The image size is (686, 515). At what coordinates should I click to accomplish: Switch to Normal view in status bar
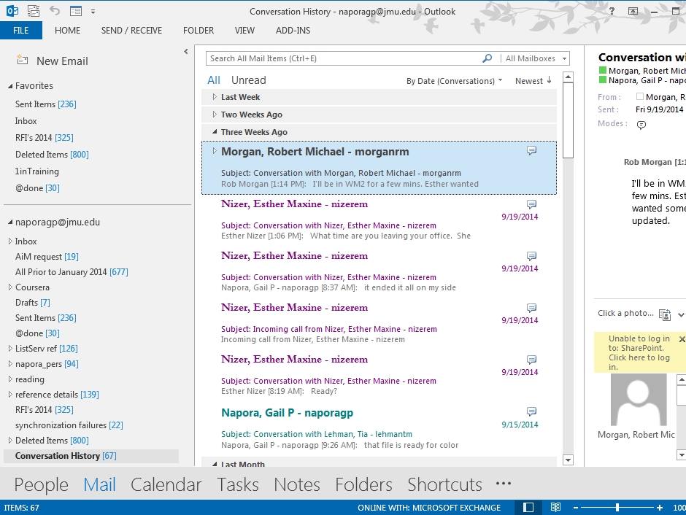tap(528, 507)
